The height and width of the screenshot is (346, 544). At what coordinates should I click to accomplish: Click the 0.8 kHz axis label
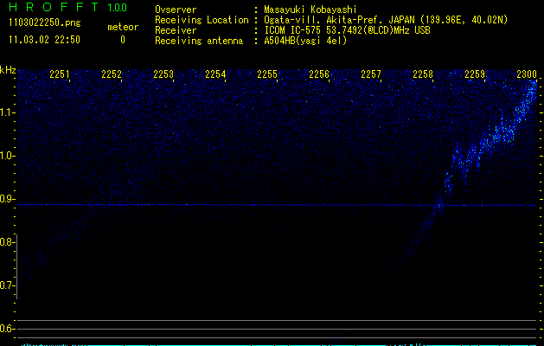point(7,242)
